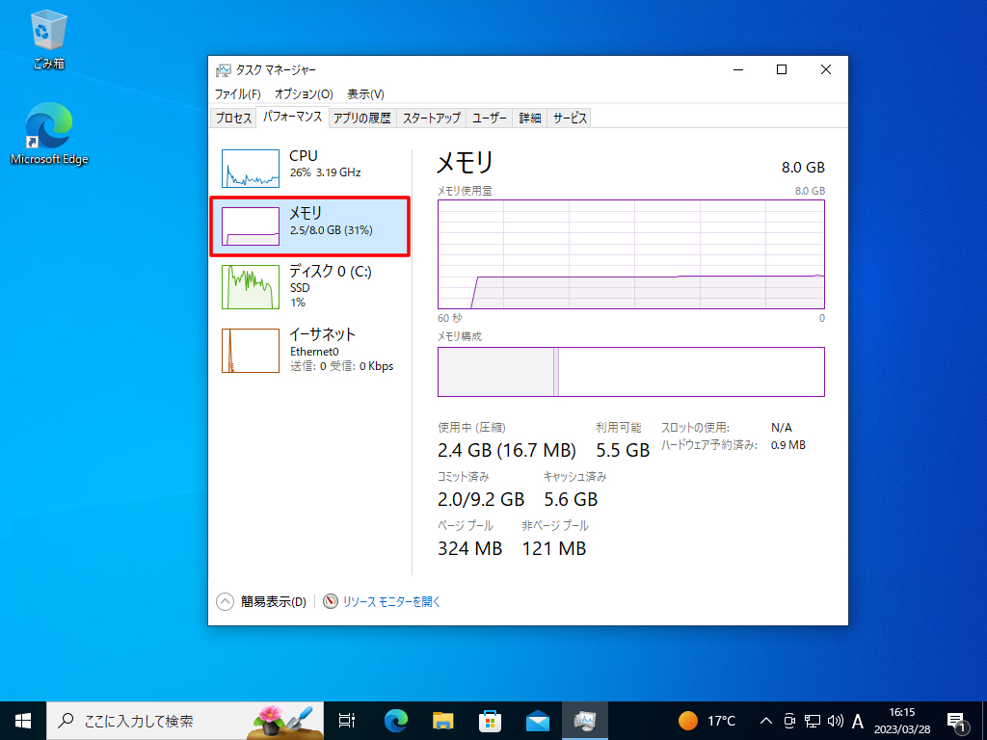Open the サービス tab
Screen dimensions: 987x740
[x=570, y=118]
